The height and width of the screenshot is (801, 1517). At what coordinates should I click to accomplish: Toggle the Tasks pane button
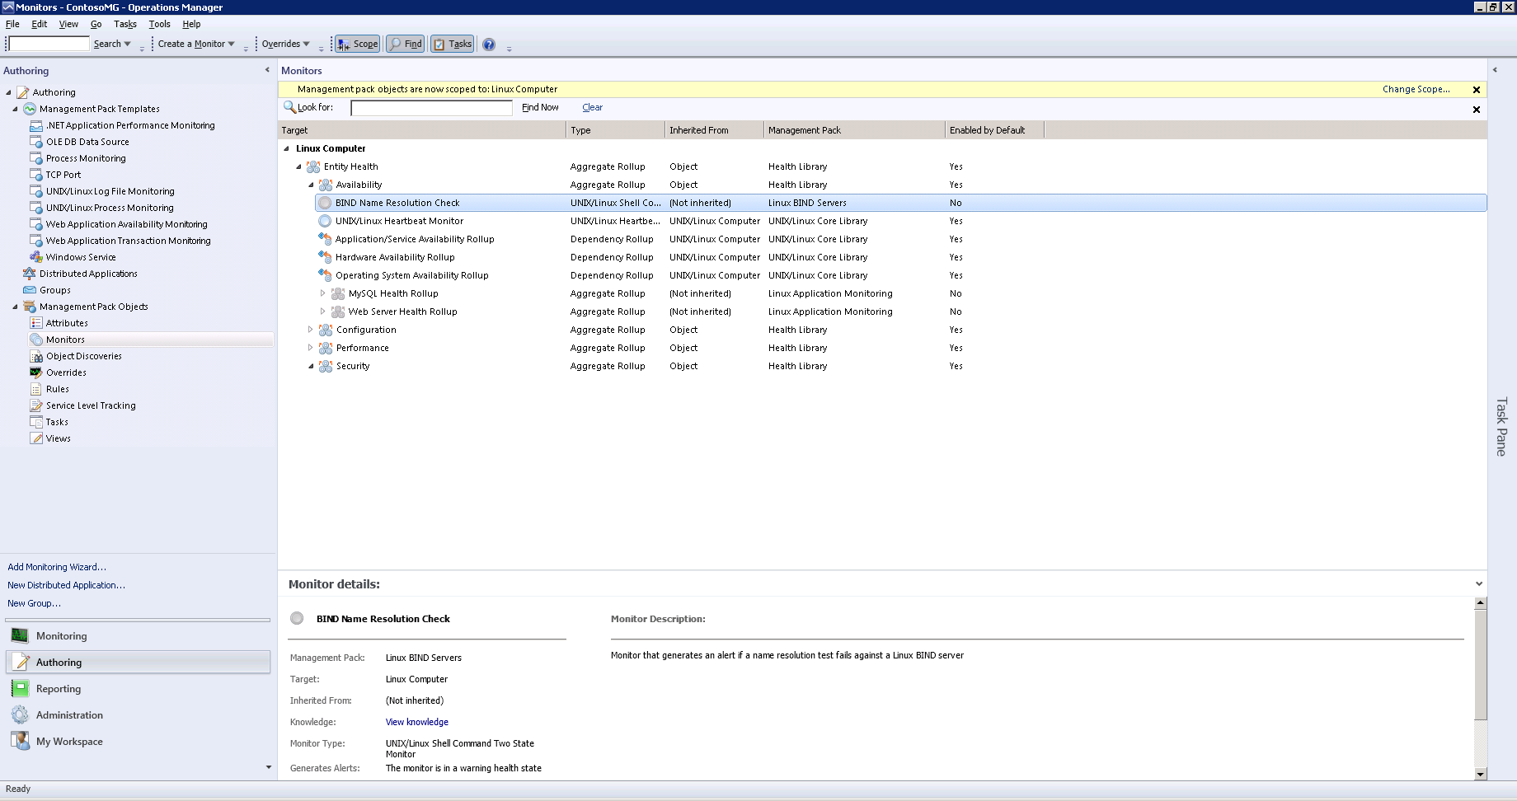click(x=453, y=44)
